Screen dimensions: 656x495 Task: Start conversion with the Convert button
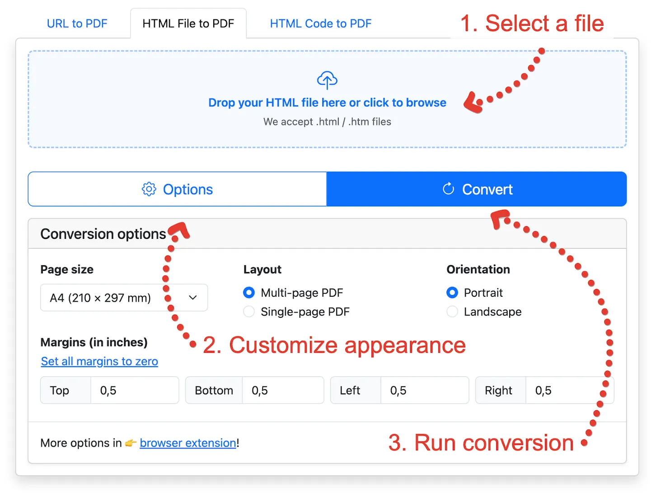[477, 189]
